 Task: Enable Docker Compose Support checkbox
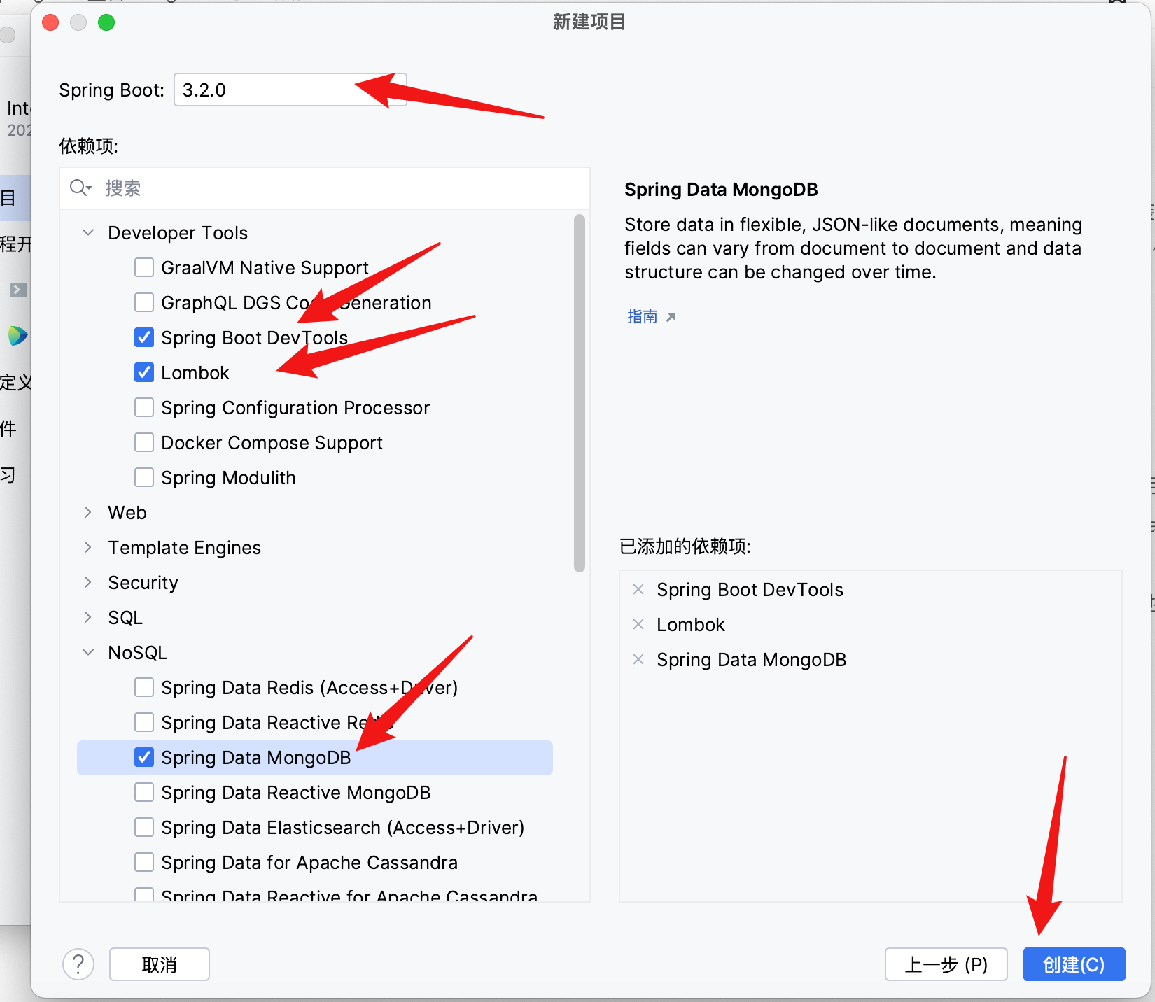pyautogui.click(x=144, y=442)
